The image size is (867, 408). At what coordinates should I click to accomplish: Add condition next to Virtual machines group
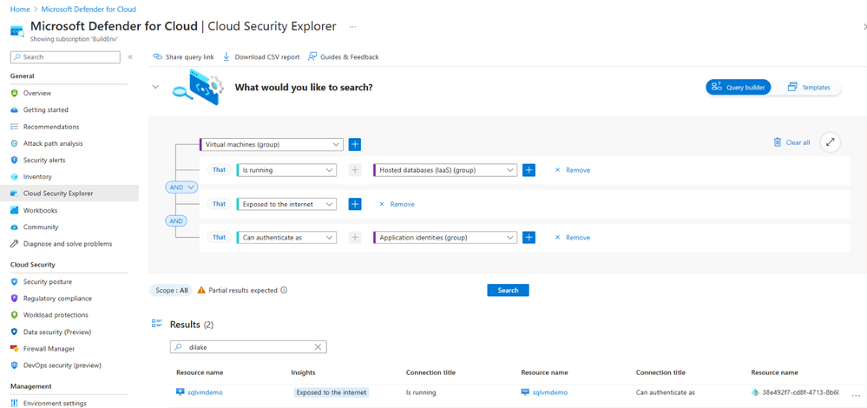(355, 145)
